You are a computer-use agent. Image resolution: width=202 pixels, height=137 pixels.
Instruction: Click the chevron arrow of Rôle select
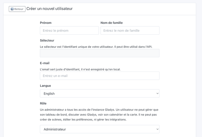coord(157,129)
